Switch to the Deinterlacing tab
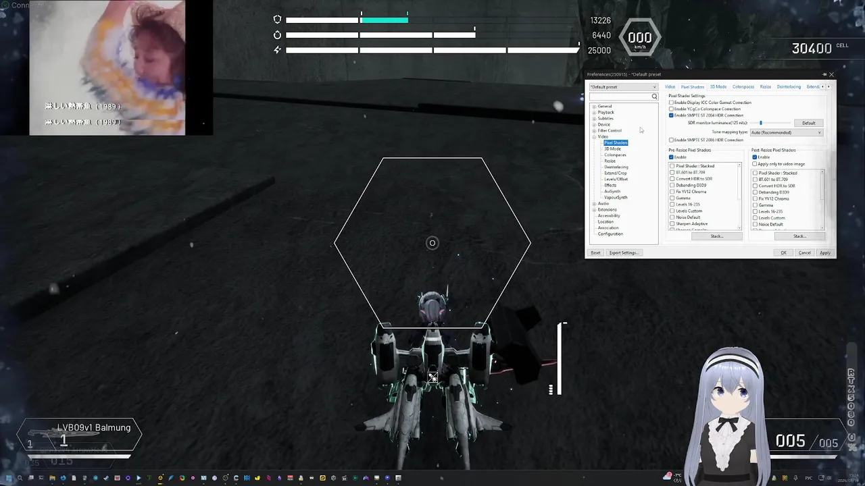The width and height of the screenshot is (865, 486). [789, 86]
